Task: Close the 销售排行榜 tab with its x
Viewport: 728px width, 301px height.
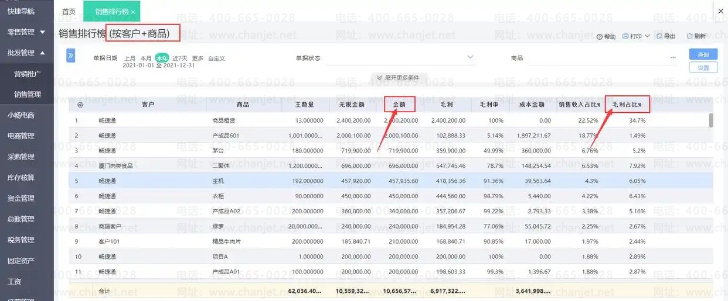Action: click(x=133, y=12)
